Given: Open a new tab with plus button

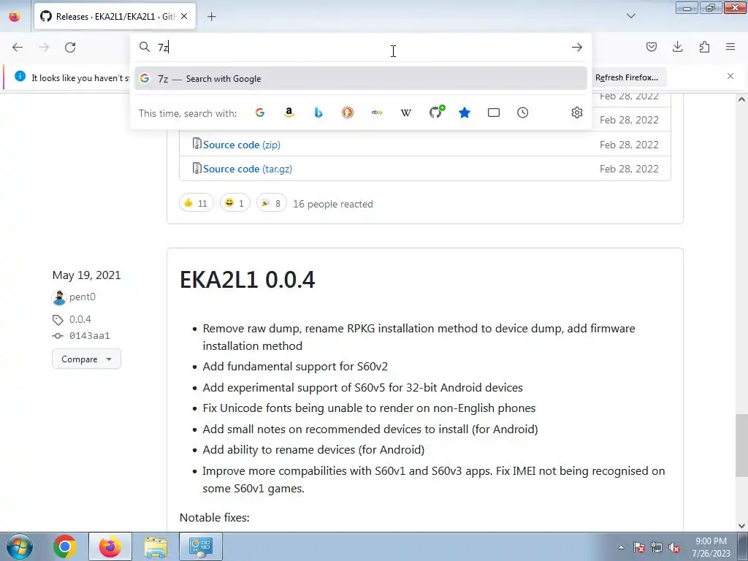Looking at the screenshot, I should click(212, 17).
